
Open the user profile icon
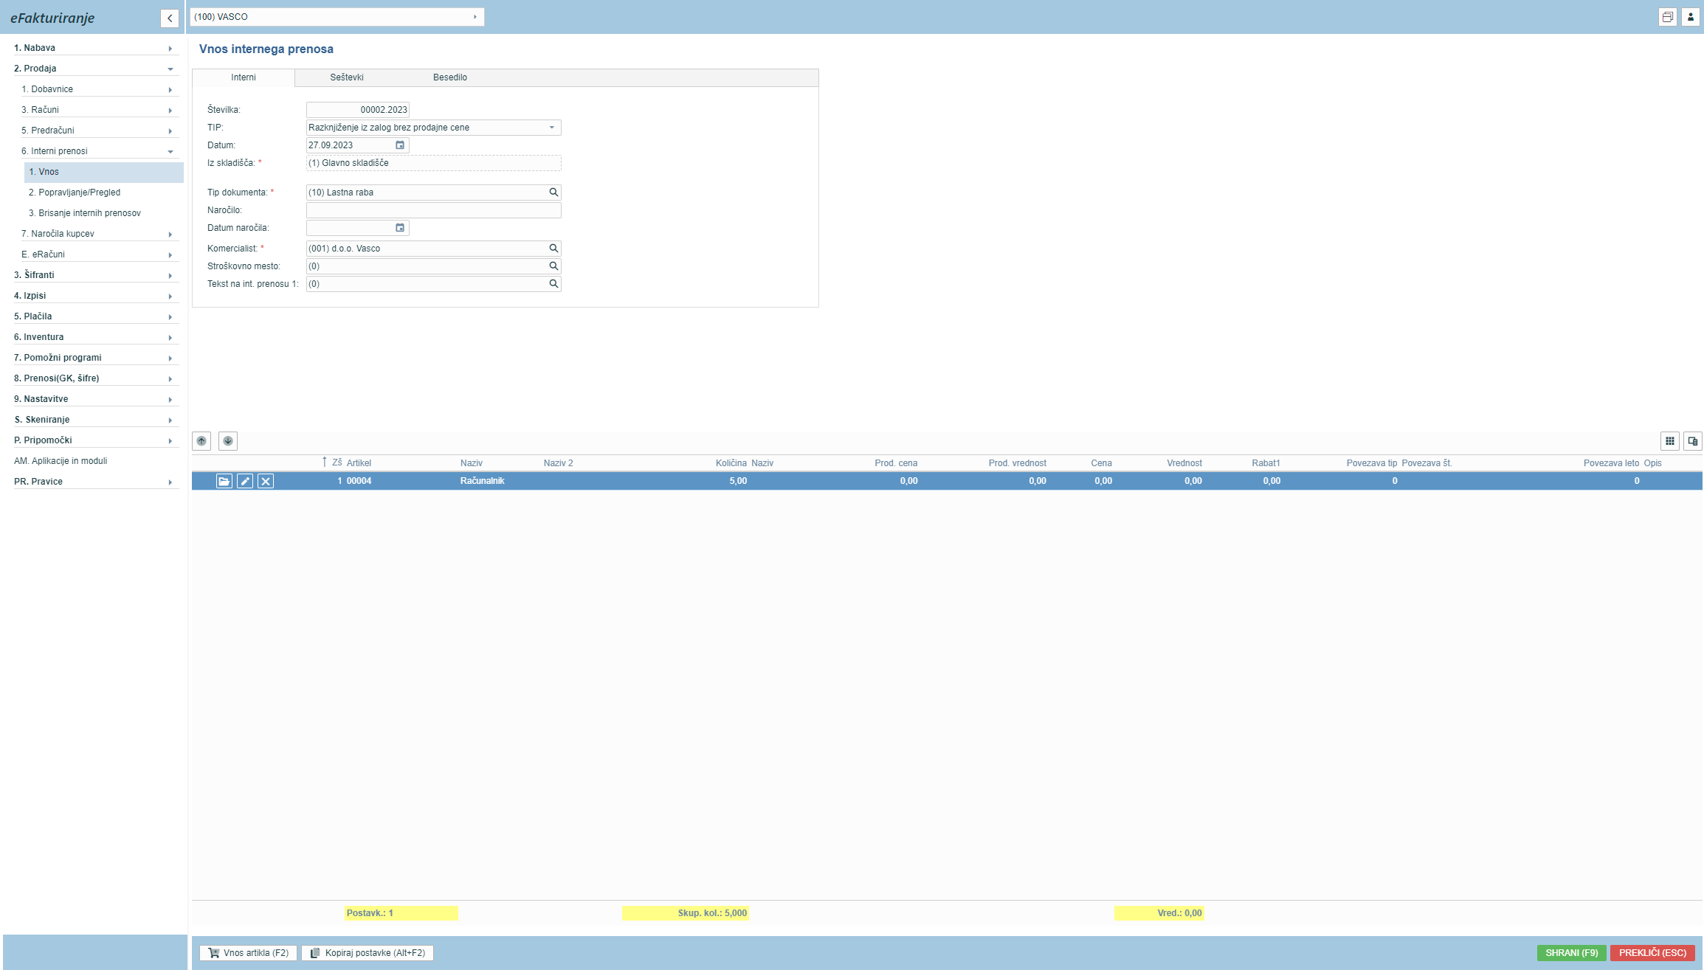1691,17
